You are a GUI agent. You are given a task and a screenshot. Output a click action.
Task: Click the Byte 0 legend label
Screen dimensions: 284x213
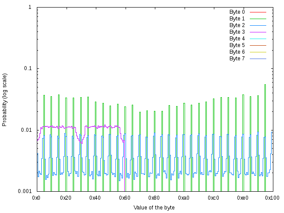[x=237, y=12]
